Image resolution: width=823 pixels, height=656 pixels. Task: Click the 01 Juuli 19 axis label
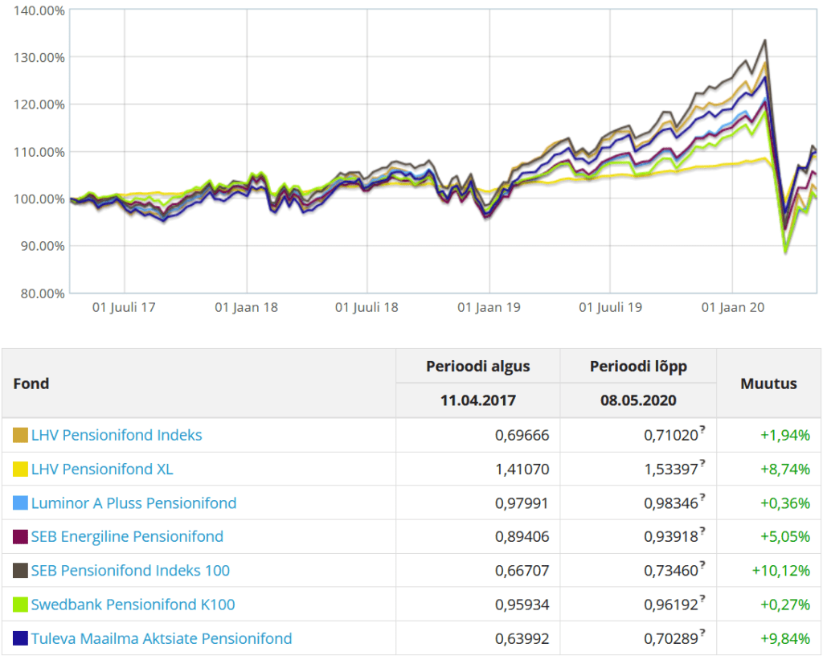tap(611, 308)
